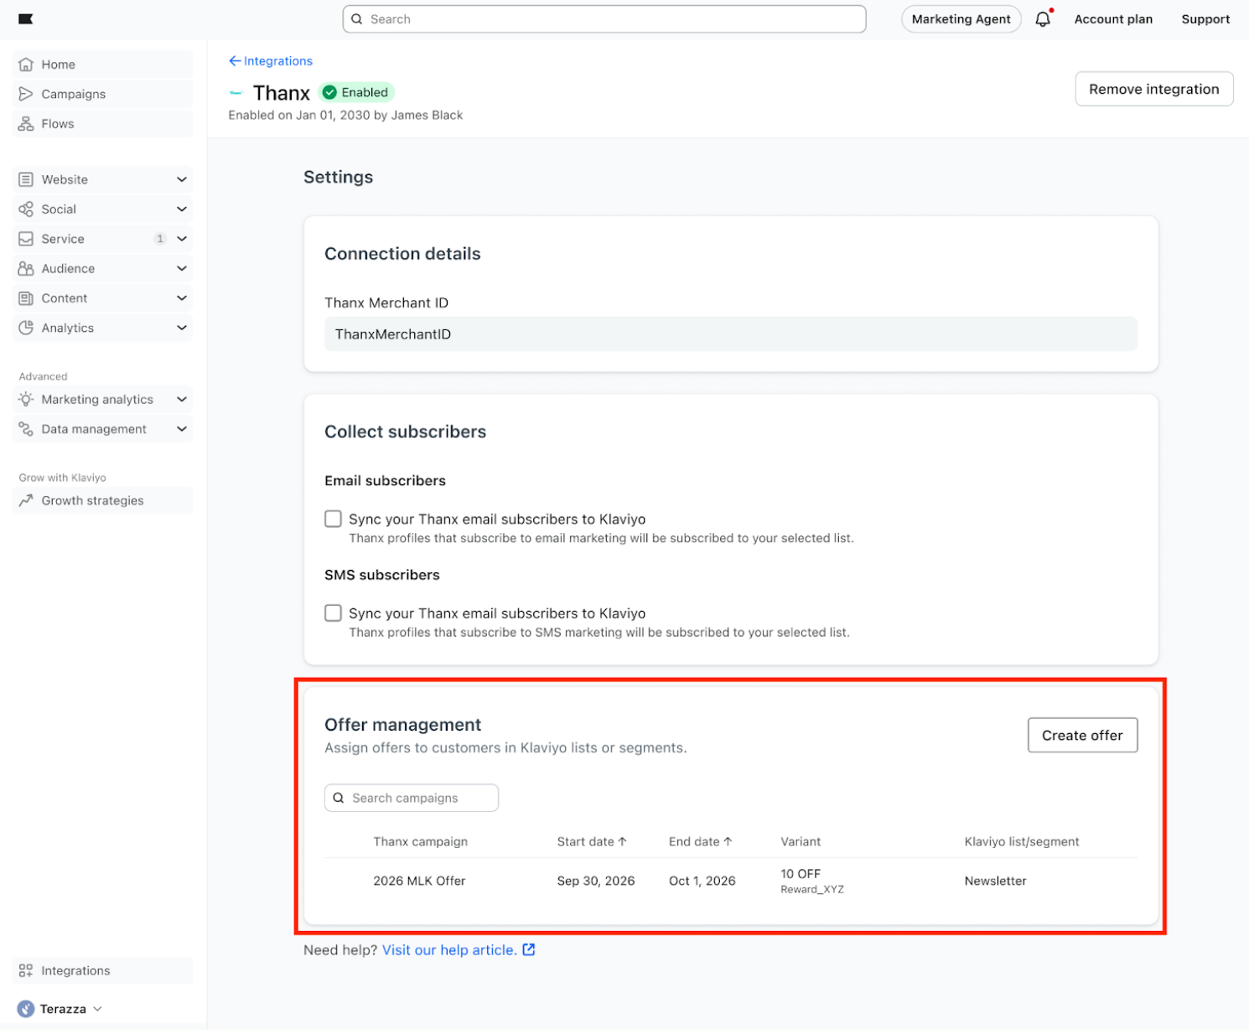This screenshot has height=1034, width=1249.
Task: Go to Home in sidebar
Action: [102, 65]
